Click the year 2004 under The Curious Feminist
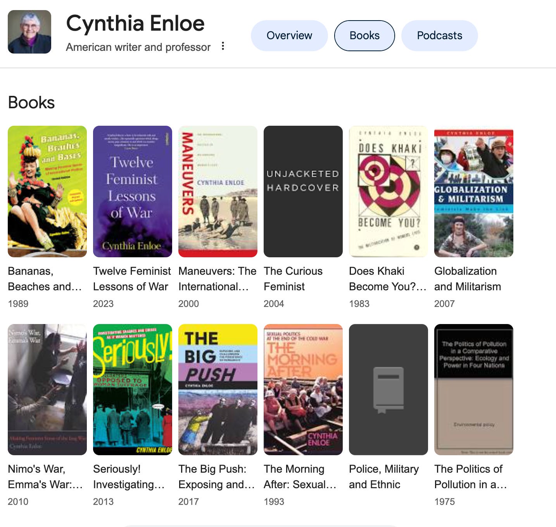Image resolution: width=556 pixels, height=527 pixels. [274, 303]
